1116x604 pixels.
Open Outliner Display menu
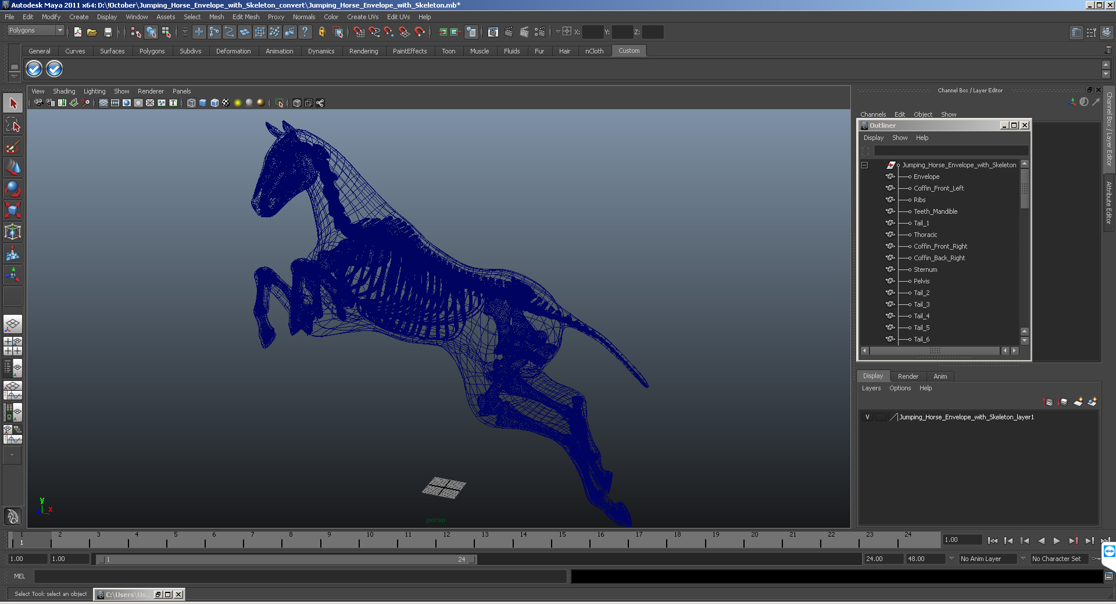[873, 138]
